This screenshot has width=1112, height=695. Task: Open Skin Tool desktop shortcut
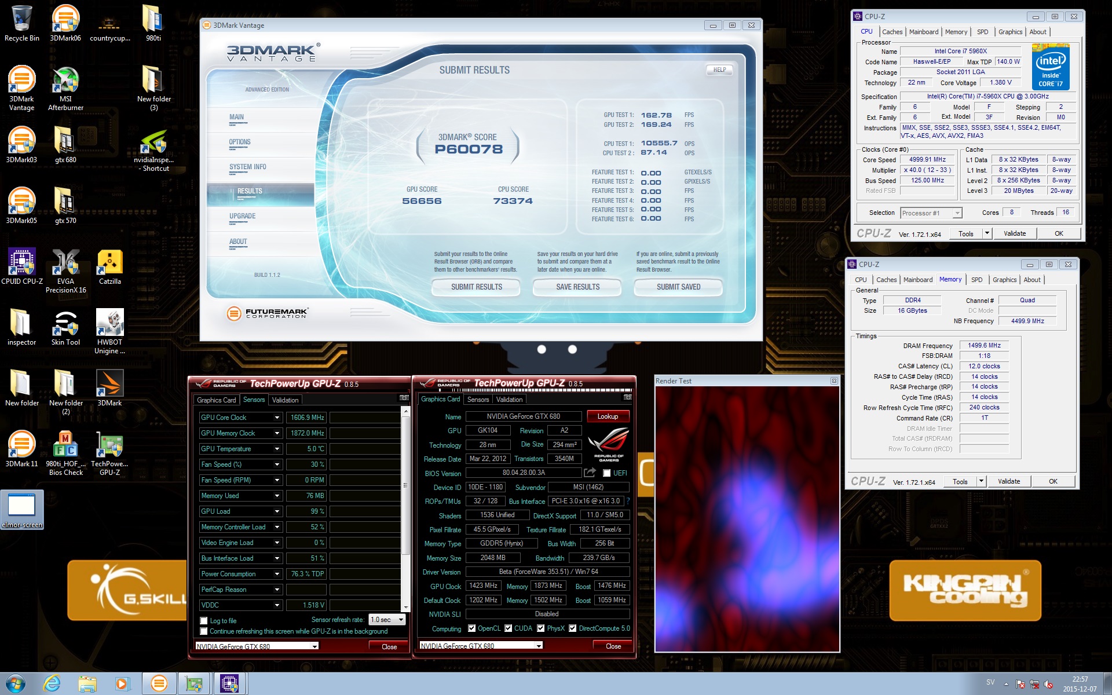click(65, 327)
